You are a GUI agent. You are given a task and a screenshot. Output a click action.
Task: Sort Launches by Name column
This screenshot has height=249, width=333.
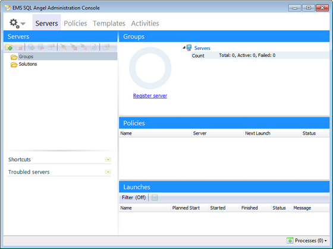(145, 208)
